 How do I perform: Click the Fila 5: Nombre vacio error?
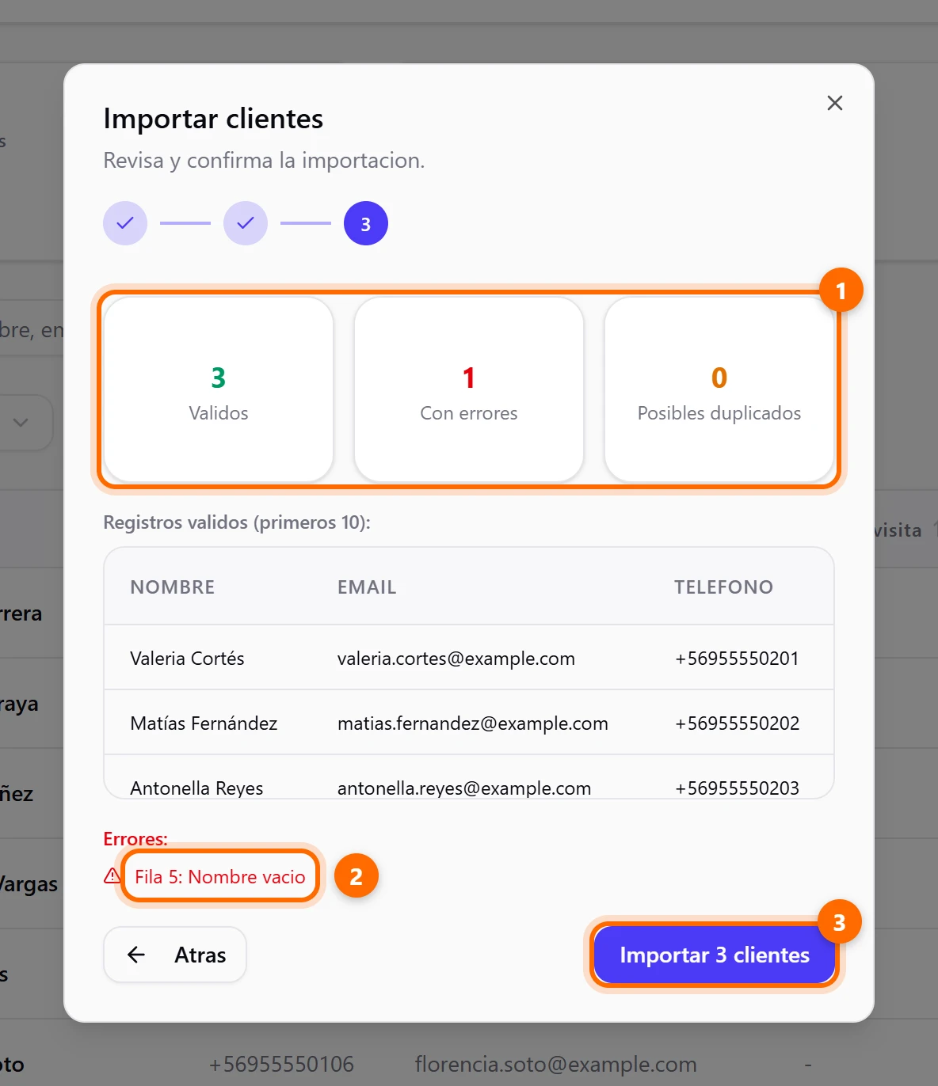pyautogui.click(x=219, y=877)
